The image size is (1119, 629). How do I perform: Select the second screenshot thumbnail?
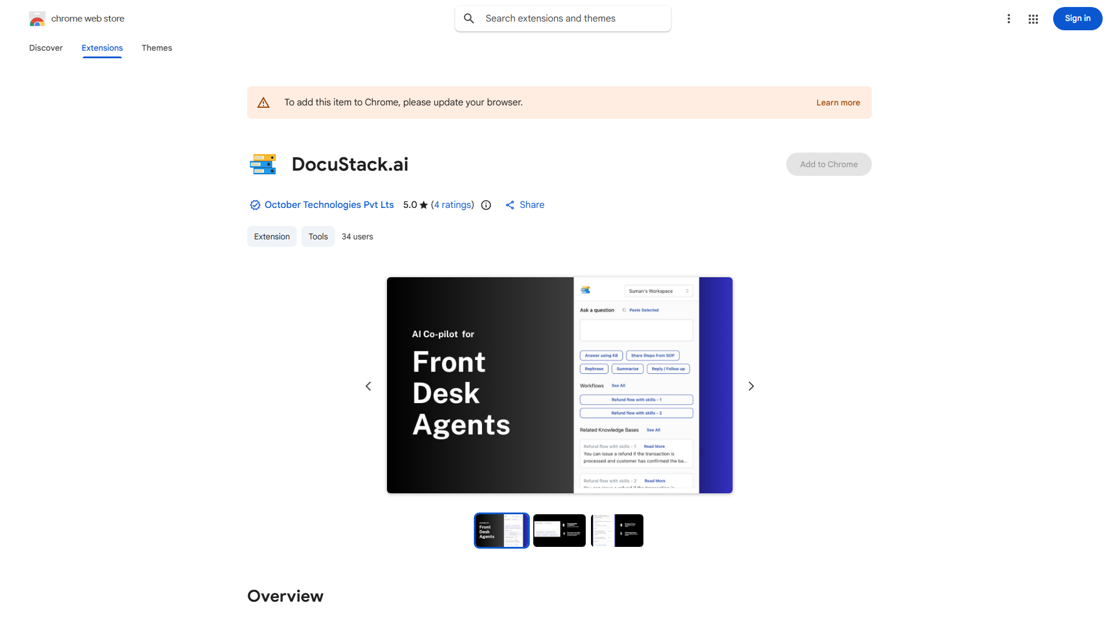coord(559,530)
